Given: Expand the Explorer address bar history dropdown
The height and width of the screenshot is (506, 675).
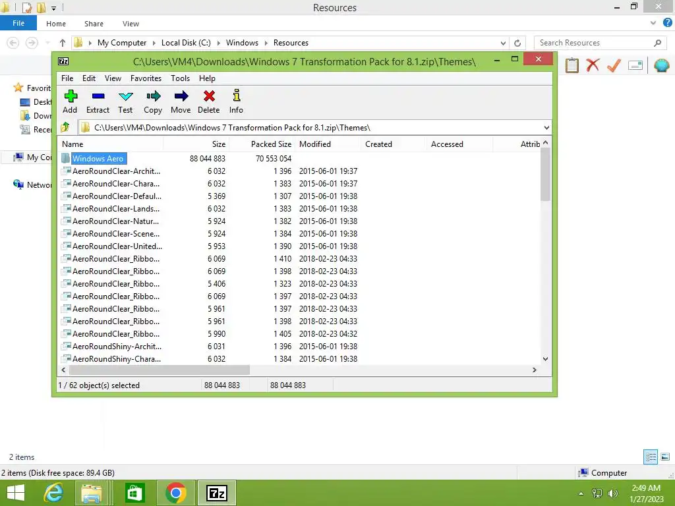Looking at the screenshot, I should tap(503, 43).
